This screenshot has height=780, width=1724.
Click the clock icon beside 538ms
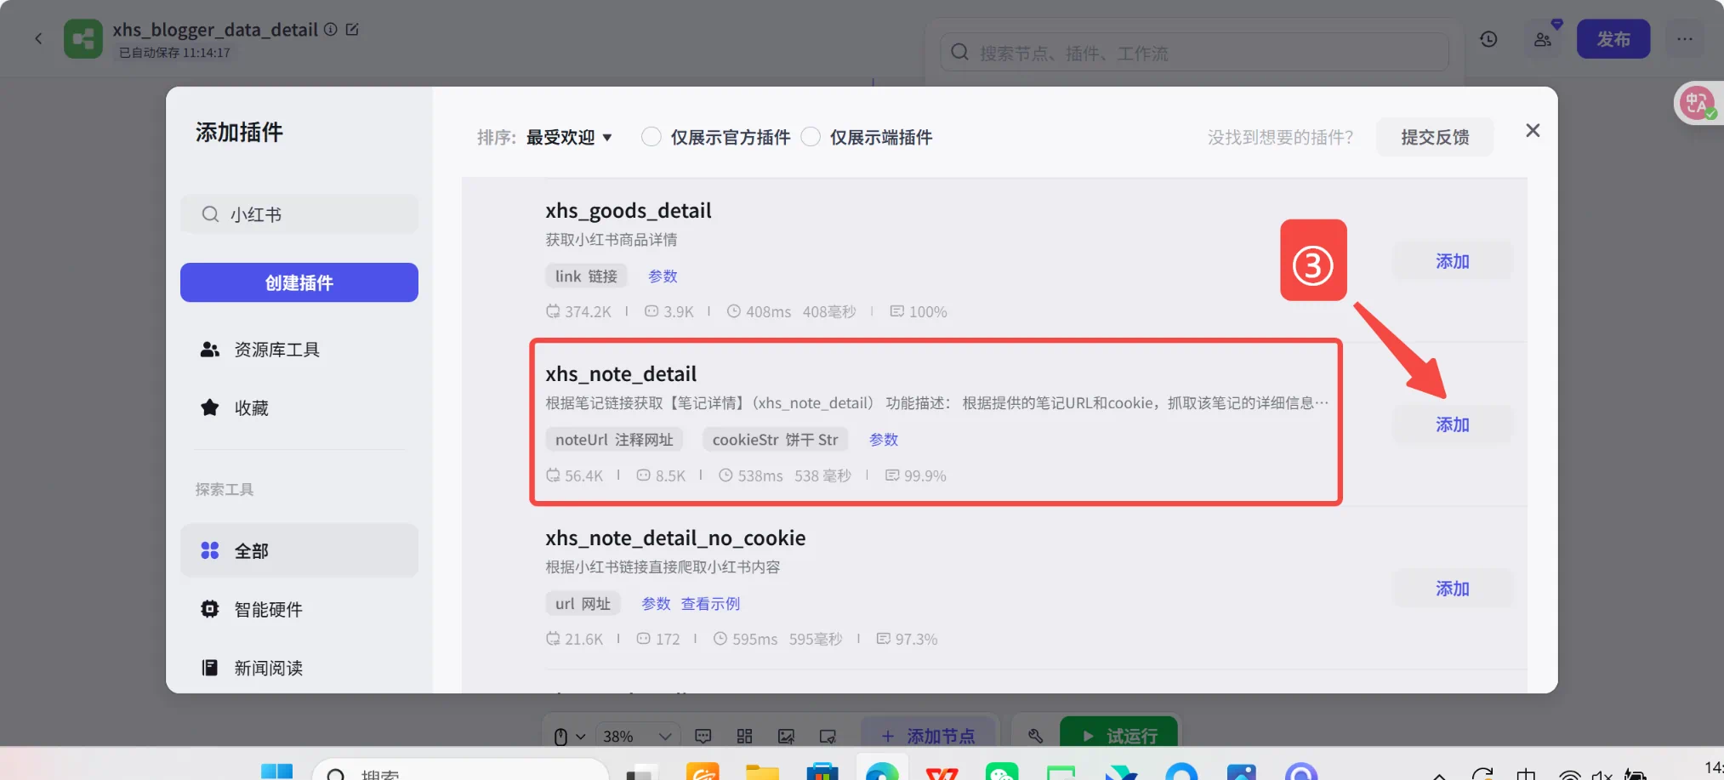tap(725, 475)
